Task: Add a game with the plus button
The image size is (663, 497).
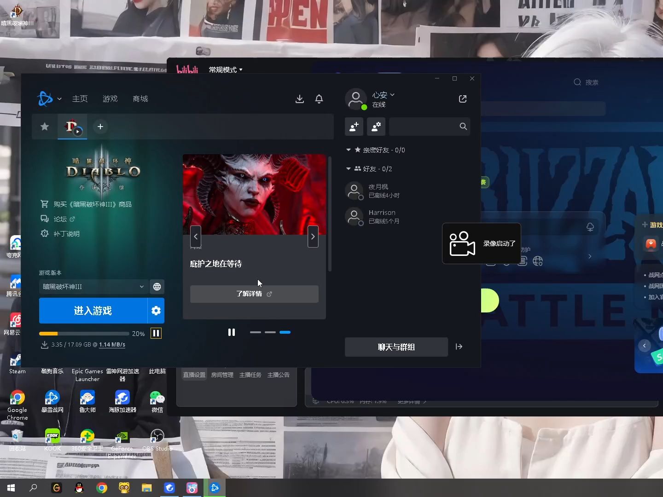Action: pos(100,127)
